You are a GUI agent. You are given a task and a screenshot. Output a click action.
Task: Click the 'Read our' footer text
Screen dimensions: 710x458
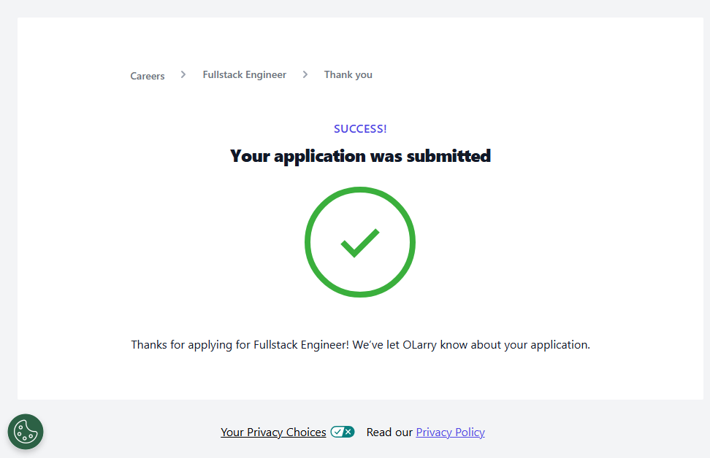(x=389, y=432)
